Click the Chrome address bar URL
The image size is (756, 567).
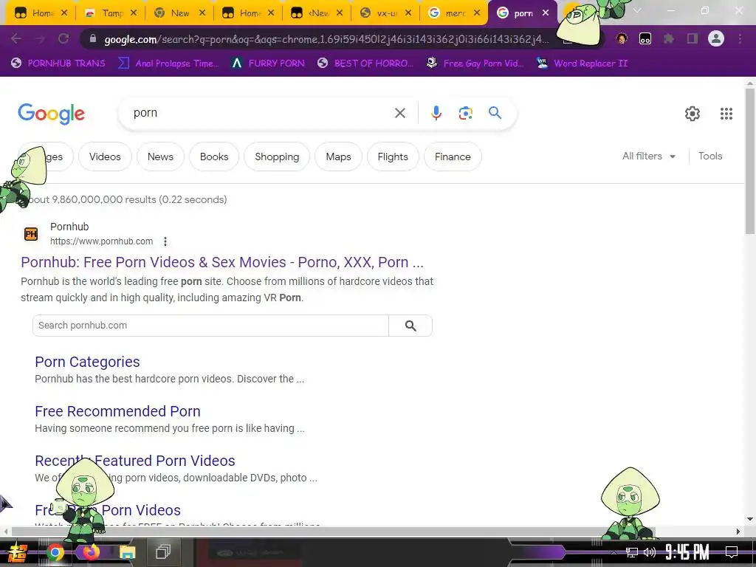click(x=326, y=39)
